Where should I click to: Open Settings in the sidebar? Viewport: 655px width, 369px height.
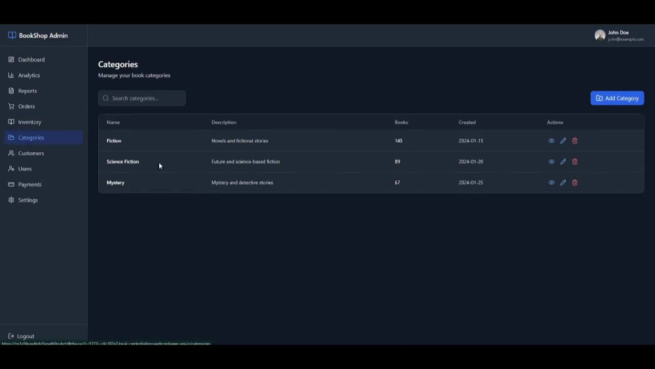point(43,200)
